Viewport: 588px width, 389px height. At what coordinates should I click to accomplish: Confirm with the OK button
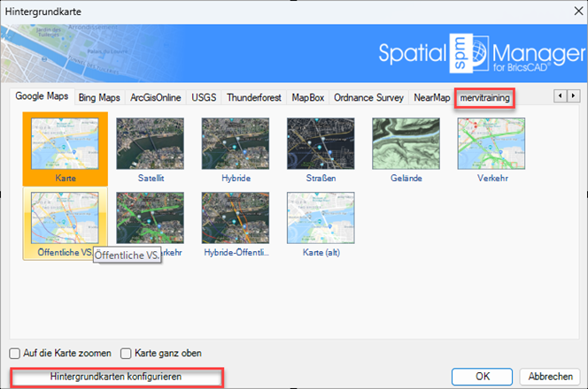click(x=482, y=377)
